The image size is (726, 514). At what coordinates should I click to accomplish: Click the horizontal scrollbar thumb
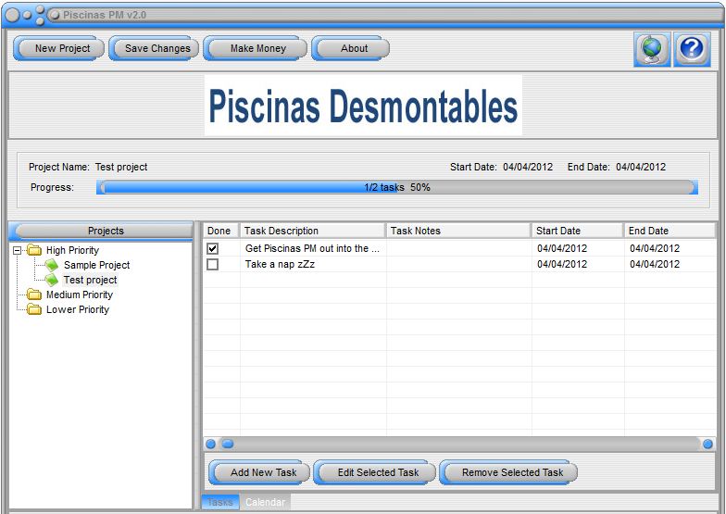pyautogui.click(x=228, y=445)
